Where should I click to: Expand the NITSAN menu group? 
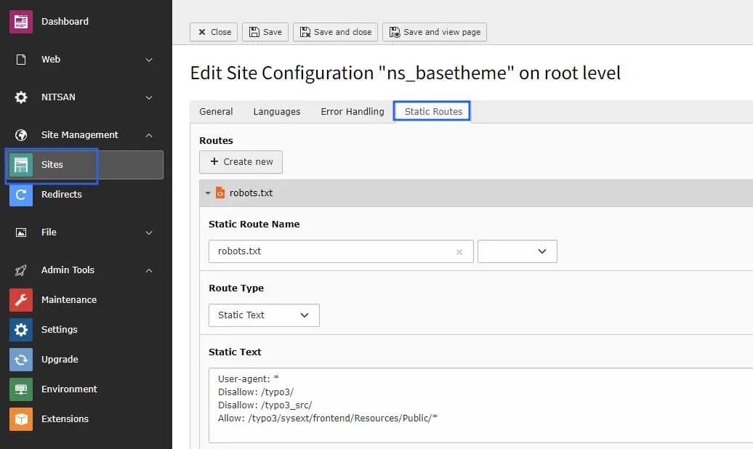pos(149,97)
